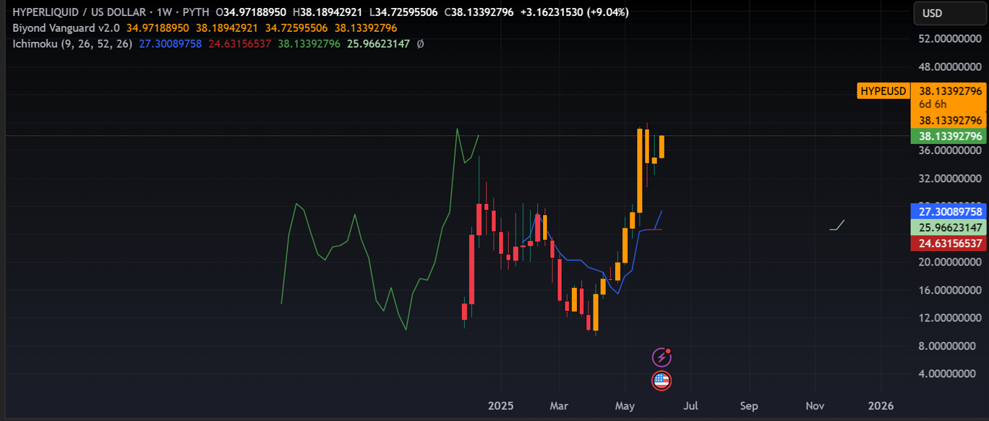
Task: Click the 2025 label on the time axis
Action: (501, 406)
